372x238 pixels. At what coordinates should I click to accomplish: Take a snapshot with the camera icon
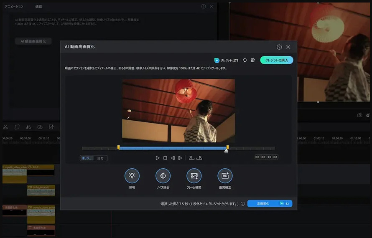pos(360,115)
